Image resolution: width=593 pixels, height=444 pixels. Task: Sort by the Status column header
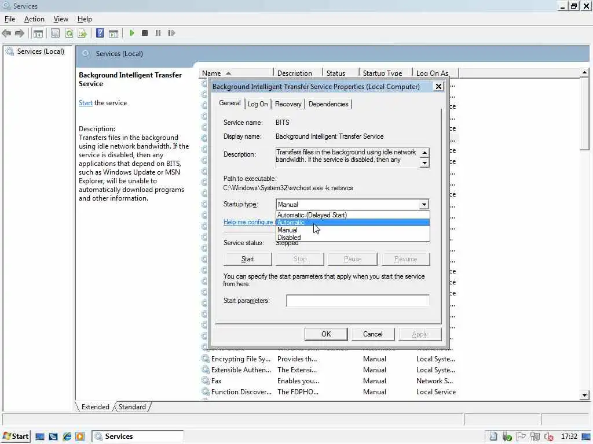click(x=341, y=73)
